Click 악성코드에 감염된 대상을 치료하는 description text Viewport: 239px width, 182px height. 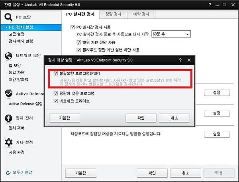[x=116, y=134]
